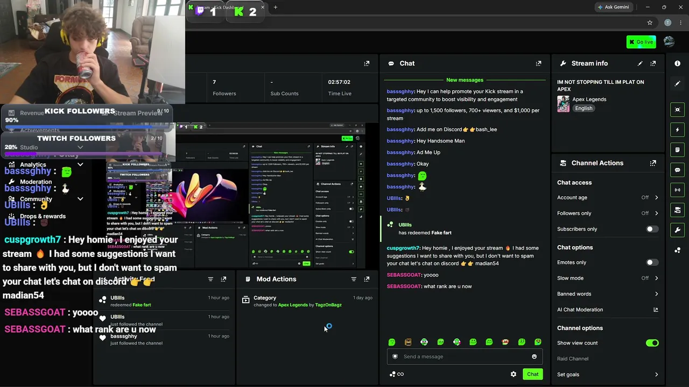Expand the Analytics sidebar section
The width and height of the screenshot is (689, 387).
coord(80,164)
